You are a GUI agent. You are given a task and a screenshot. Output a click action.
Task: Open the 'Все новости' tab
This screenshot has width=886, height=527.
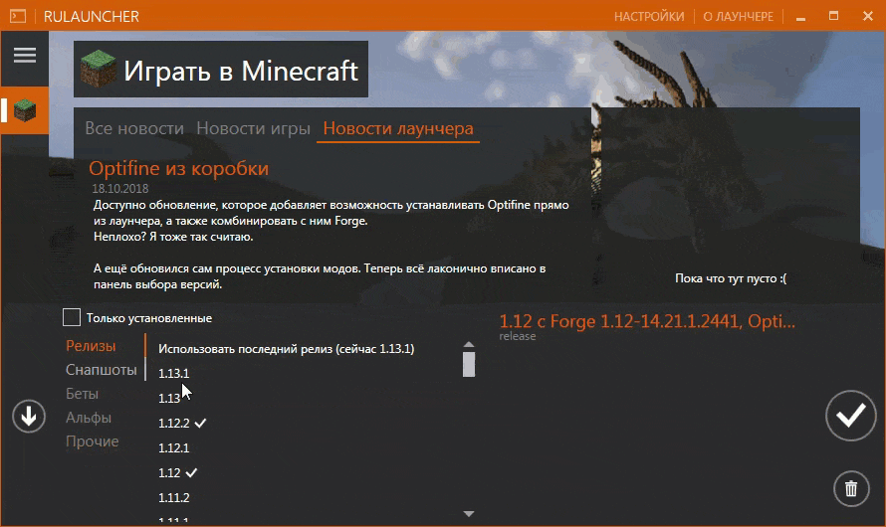click(x=134, y=128)
